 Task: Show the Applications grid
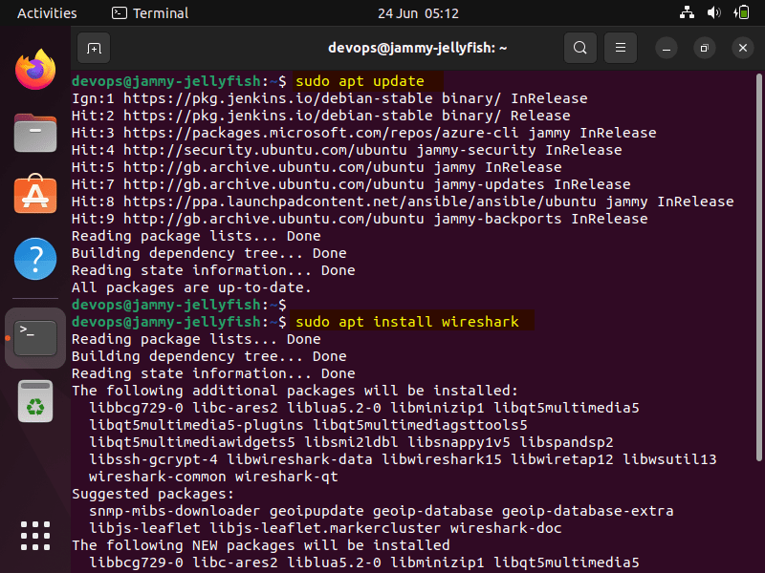click(x=34, y=536)
